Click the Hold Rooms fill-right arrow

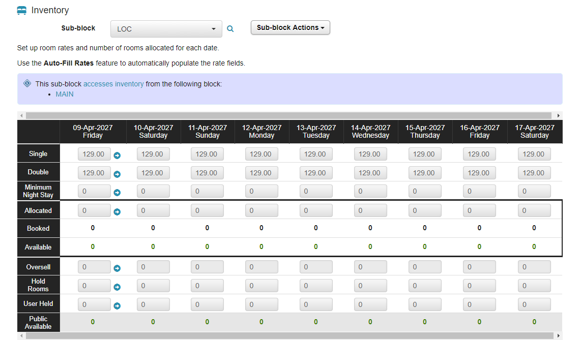(117, 287)
